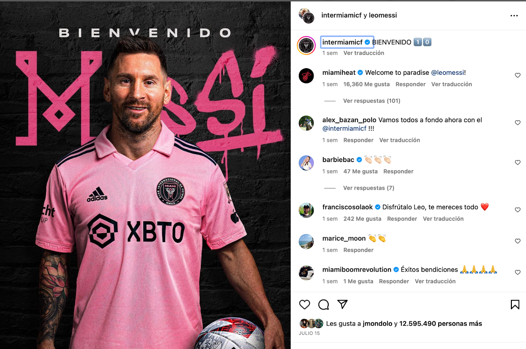Like the post with the heart icon

tap(304, 305)
